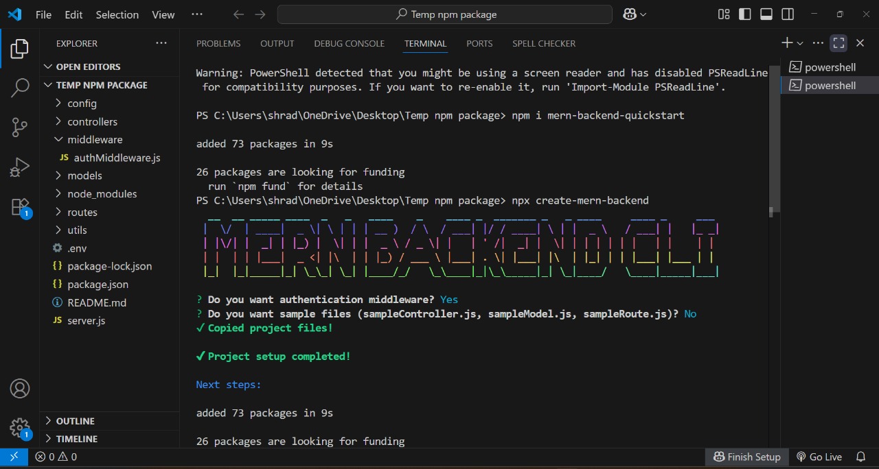Go back with the navigation arrow

pos(238,14)
